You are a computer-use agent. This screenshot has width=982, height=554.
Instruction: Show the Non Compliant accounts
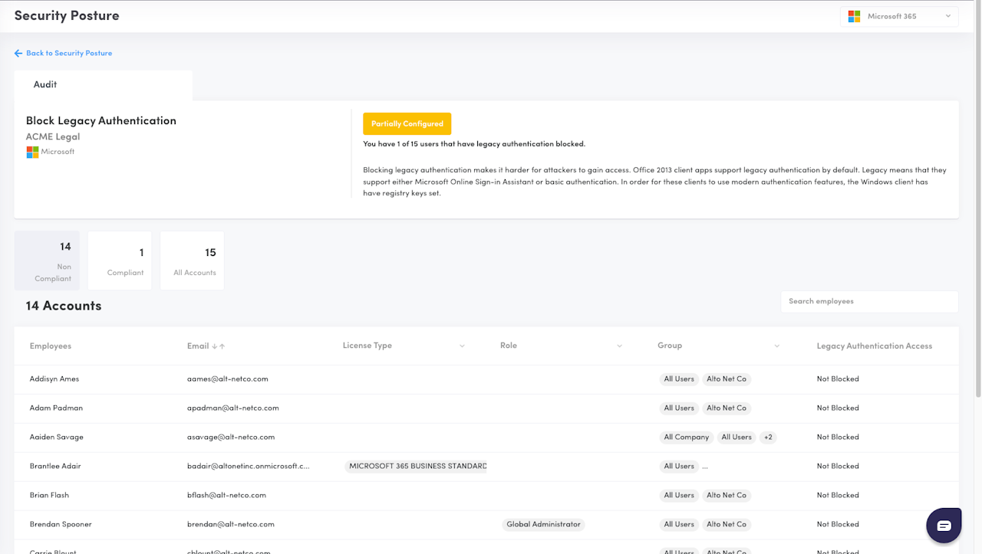[x=47, y=261]
